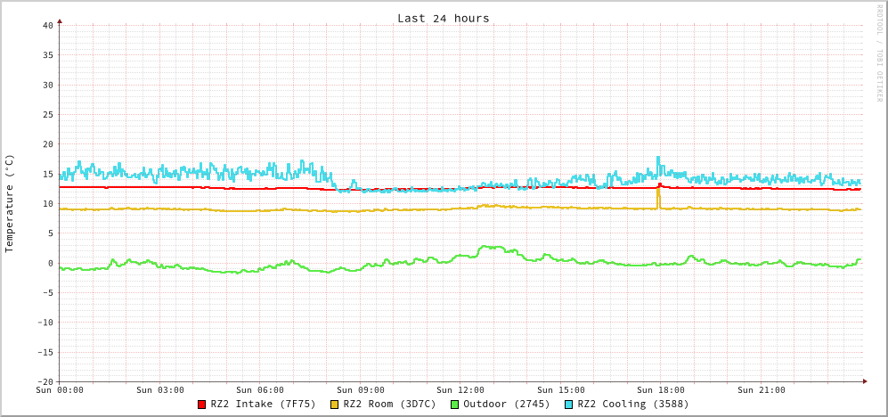Click the red RZ2 Intake legend swatch
The height and width of the screenshot is (417, 888).
coord(202,405)
